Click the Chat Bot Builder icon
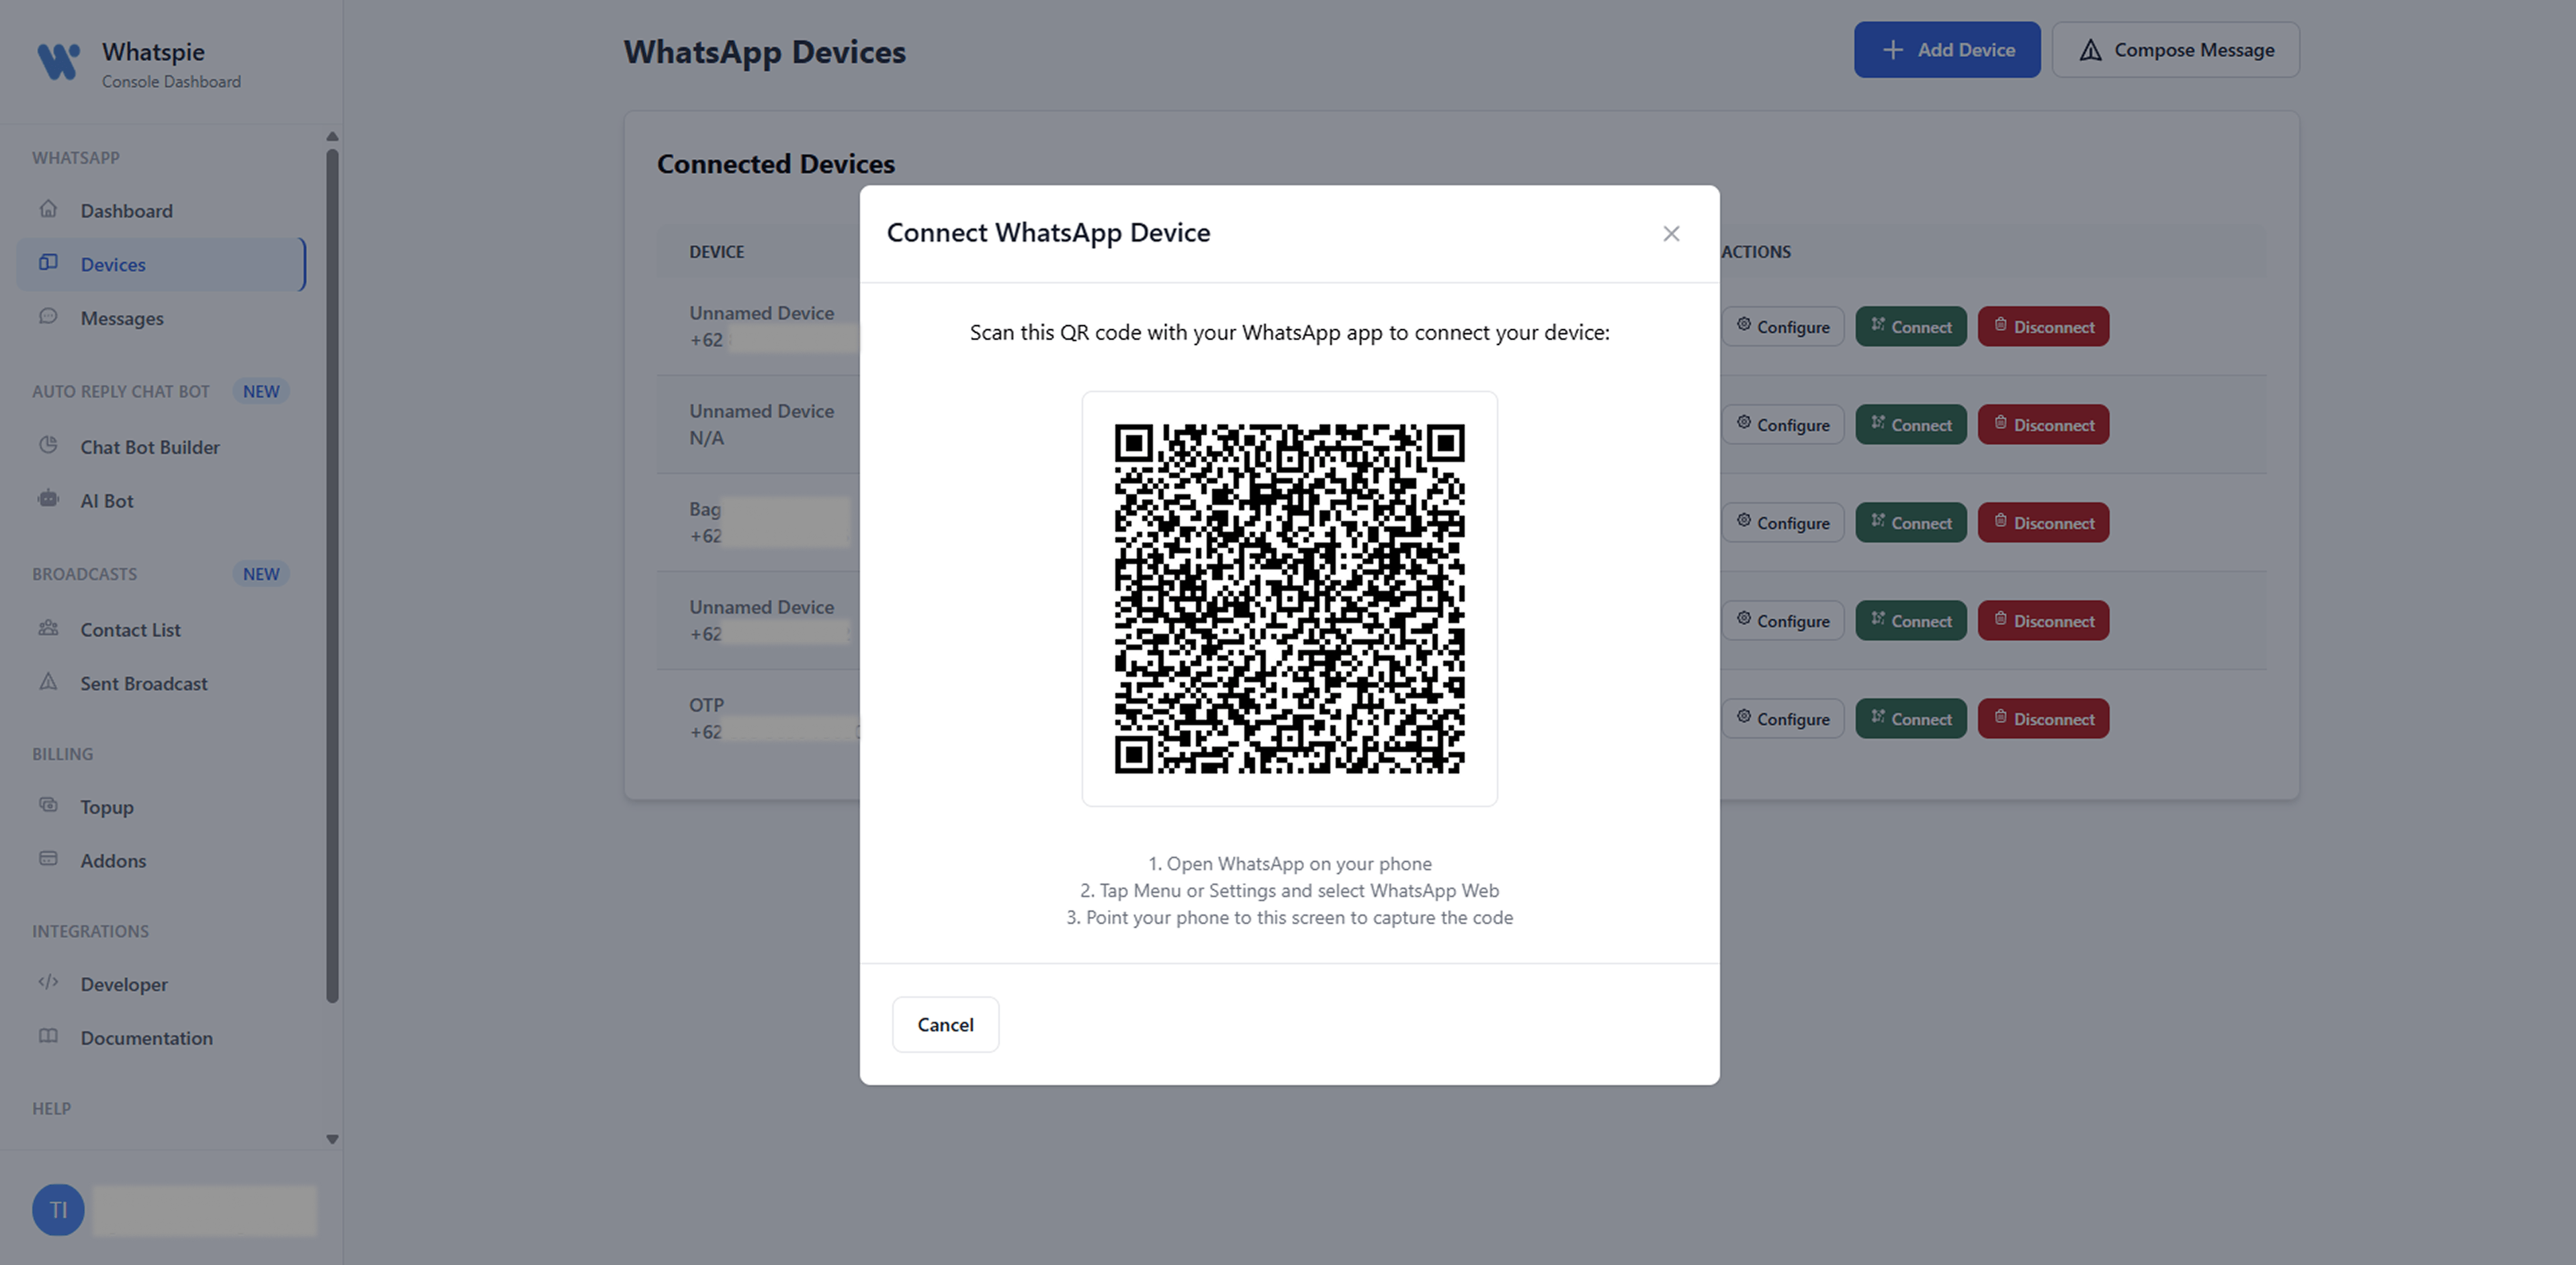The height and width of the screenshot is (1265, 2576). (48, 444)
